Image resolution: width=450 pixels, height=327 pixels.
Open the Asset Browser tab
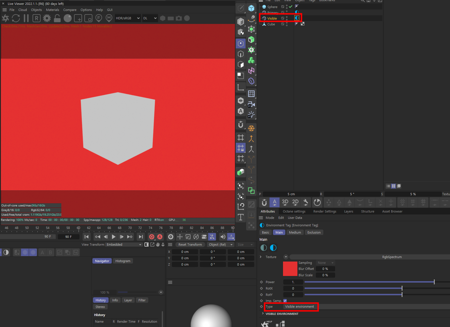392,211
